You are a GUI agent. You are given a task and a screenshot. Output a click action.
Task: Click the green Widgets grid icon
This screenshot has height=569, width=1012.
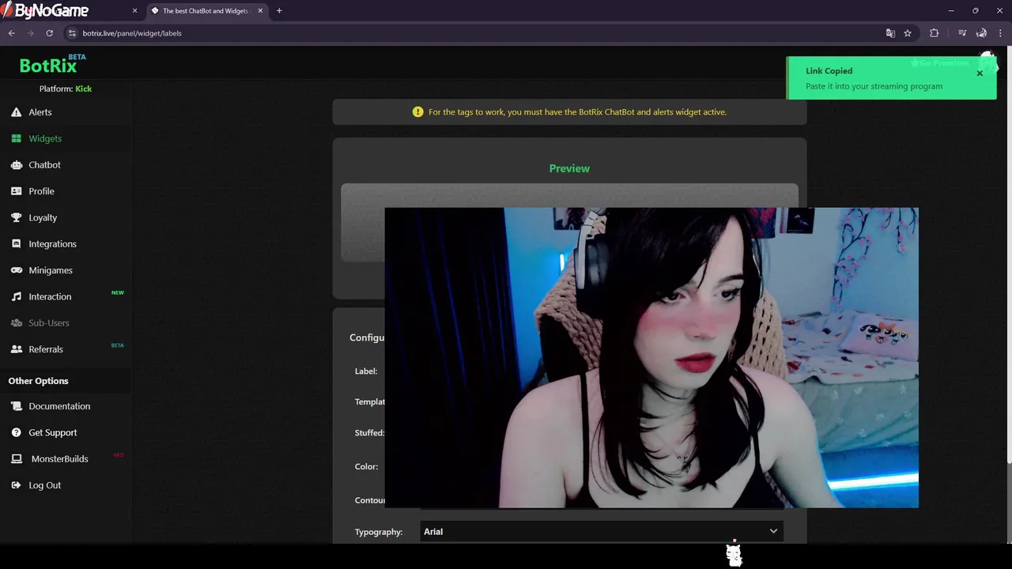[x=16, y=138]
